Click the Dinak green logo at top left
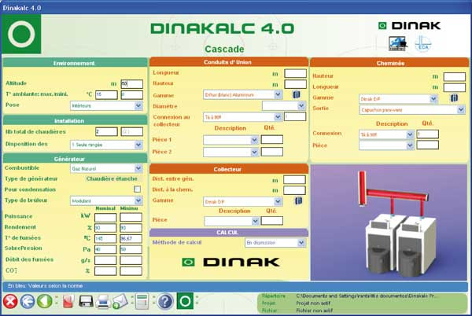Viewport: 472px width, 316px height. 21,34
